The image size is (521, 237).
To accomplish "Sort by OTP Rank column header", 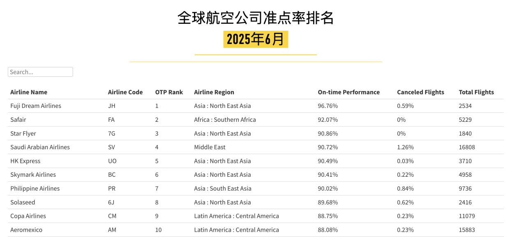I will coord(169,92).
